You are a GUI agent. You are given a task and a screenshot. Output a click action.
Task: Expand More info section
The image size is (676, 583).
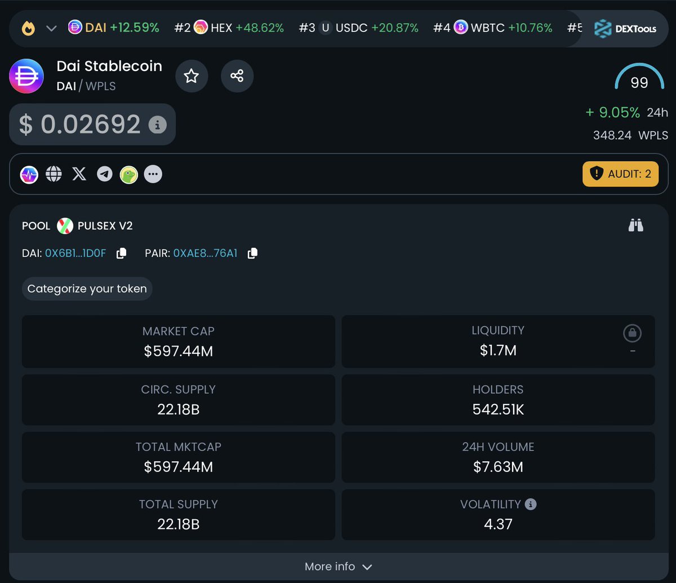tap(338, 567)
